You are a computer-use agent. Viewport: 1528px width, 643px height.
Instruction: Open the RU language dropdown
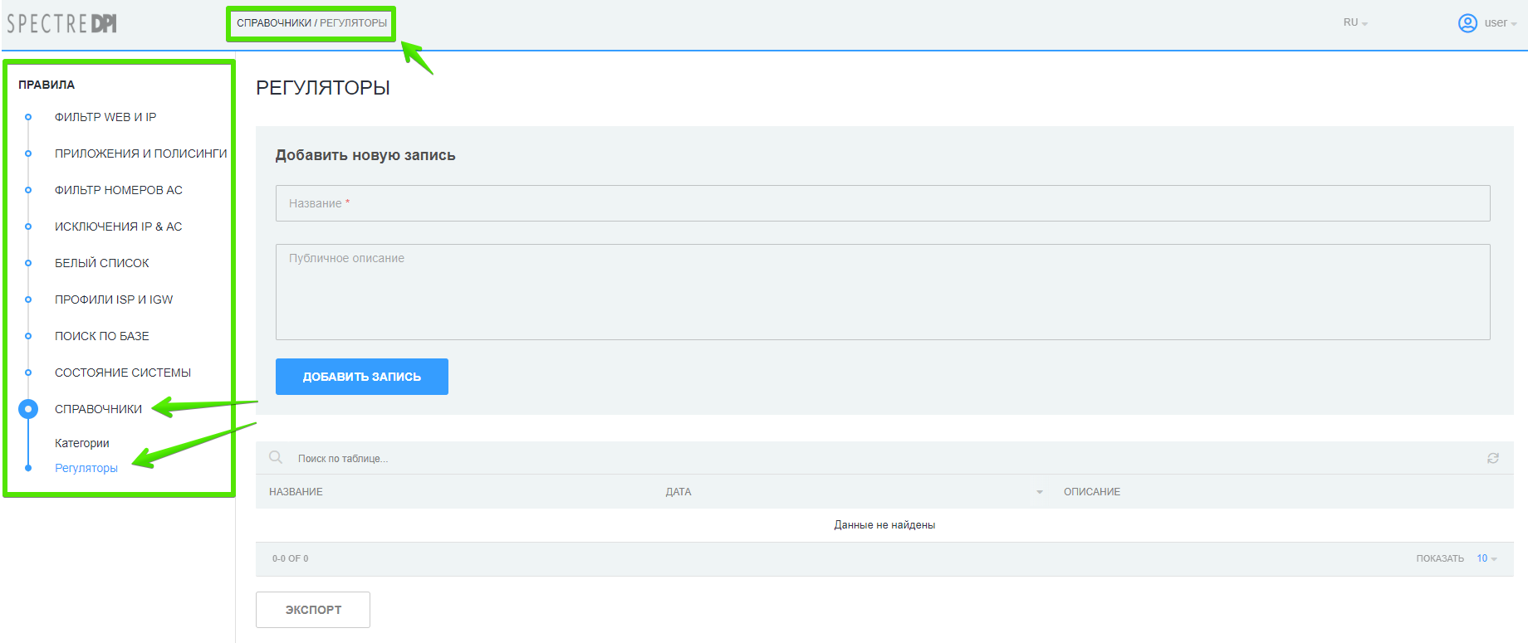pos(1354,23)
